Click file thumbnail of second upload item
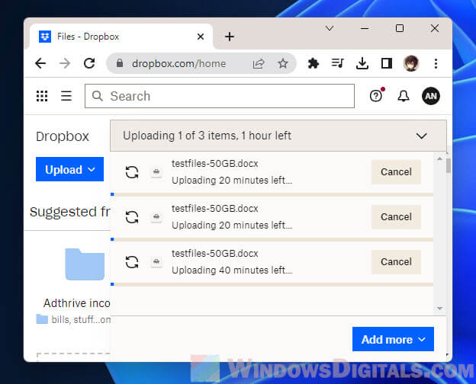 tap(156, 217)
